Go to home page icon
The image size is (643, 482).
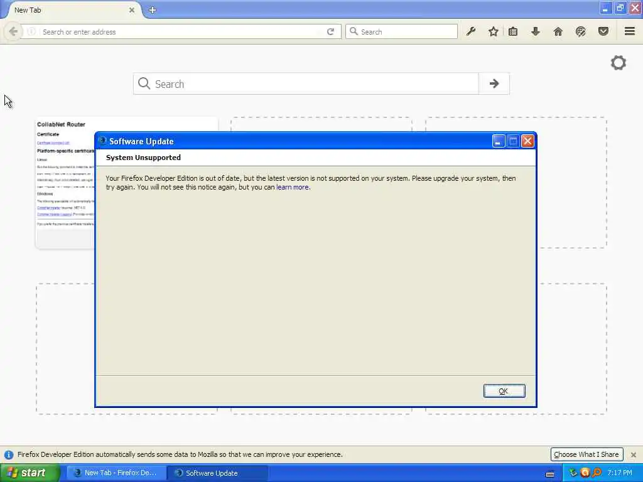click(558, 31)
